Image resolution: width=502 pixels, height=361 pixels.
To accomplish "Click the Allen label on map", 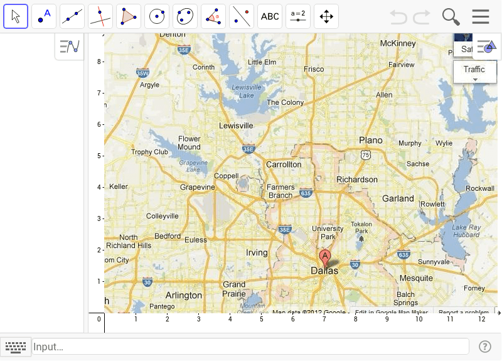I will click(384, 95).
